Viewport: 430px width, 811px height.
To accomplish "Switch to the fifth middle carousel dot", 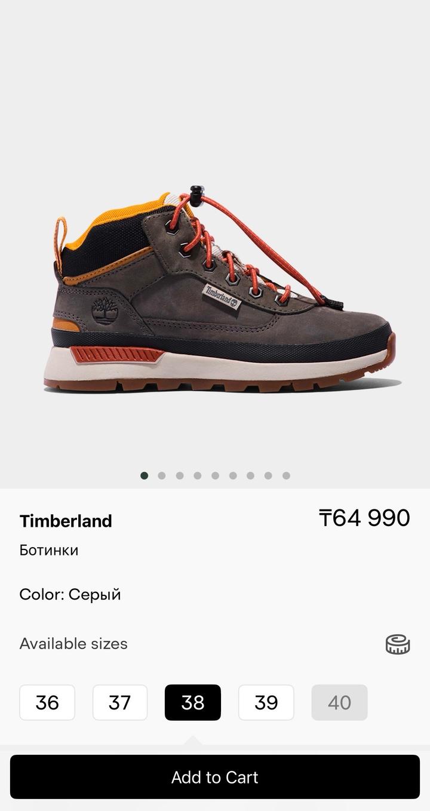I will [x=215, y=475].
